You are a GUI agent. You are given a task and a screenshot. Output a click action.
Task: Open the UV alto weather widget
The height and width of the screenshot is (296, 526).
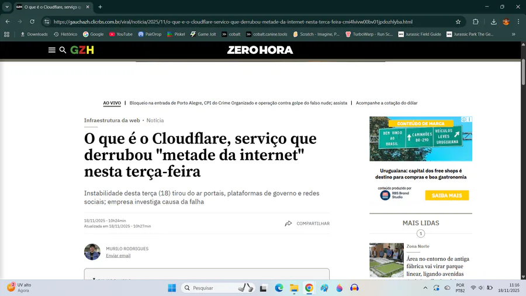pos(19,288)
